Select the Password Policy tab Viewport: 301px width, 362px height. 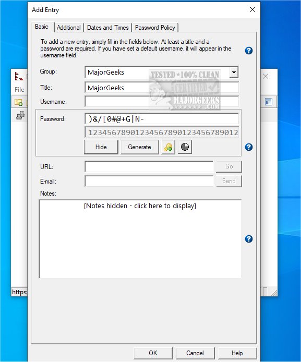[x=155, y=28]
